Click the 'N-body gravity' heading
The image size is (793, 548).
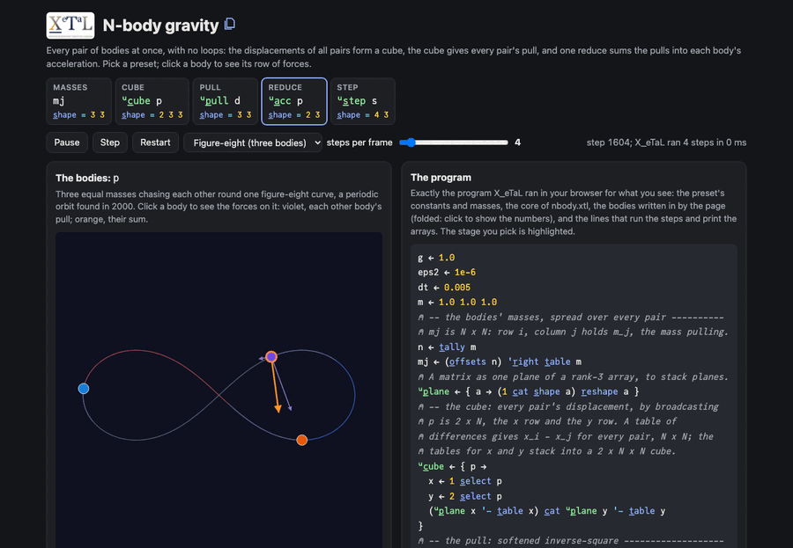click(161, 26)
